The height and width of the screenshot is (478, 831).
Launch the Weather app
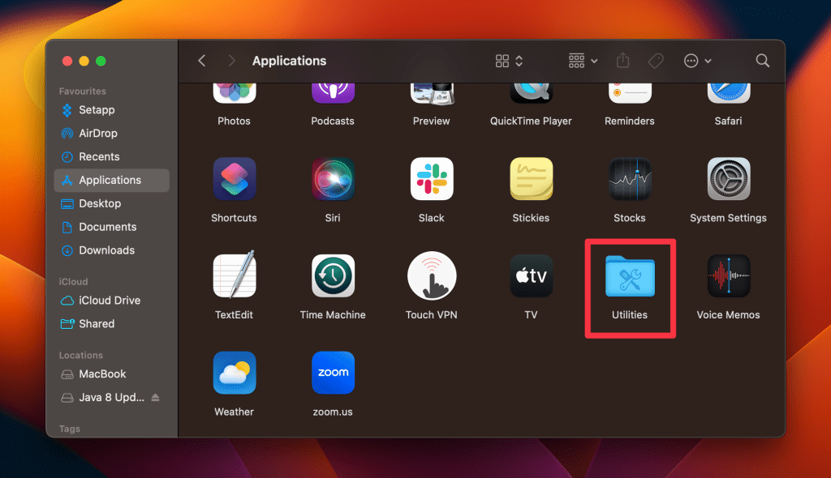pos(235,373)
